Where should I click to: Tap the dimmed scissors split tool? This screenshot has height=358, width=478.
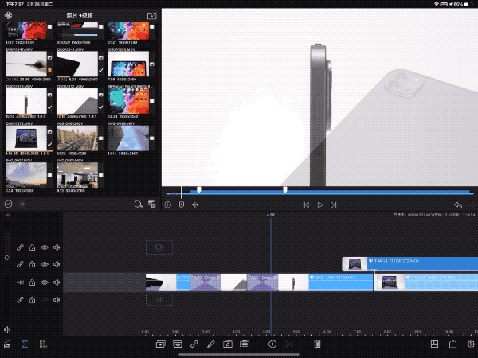(x=289, y=344)
